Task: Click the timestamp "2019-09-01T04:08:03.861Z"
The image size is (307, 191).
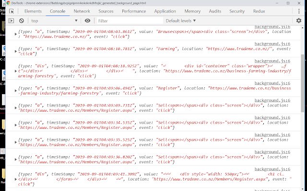Action: coord(104,32)
